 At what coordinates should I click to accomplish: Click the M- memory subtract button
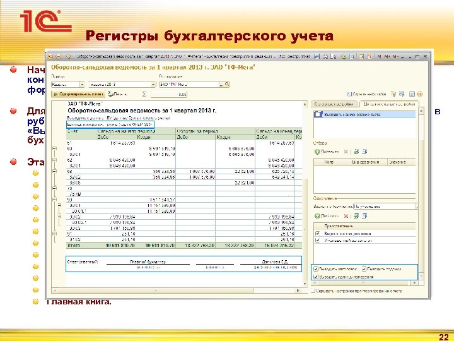tap(395, 57)
